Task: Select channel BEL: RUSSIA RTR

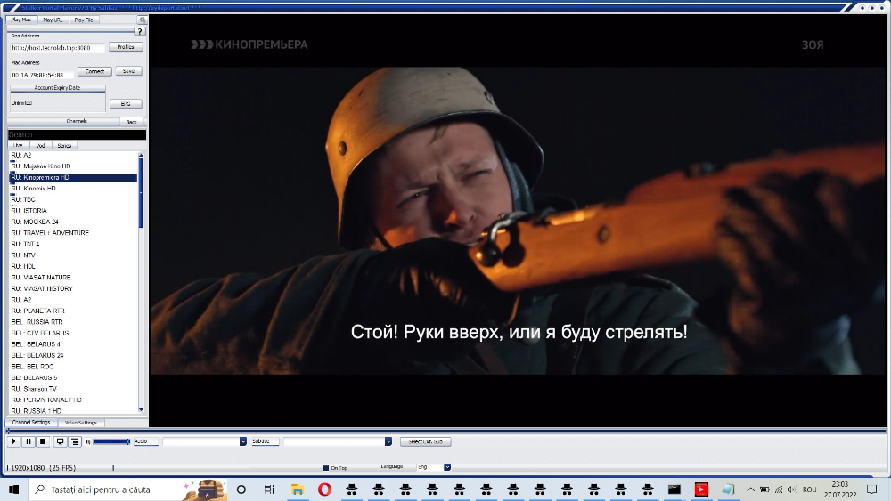Action: pos(73,322)
